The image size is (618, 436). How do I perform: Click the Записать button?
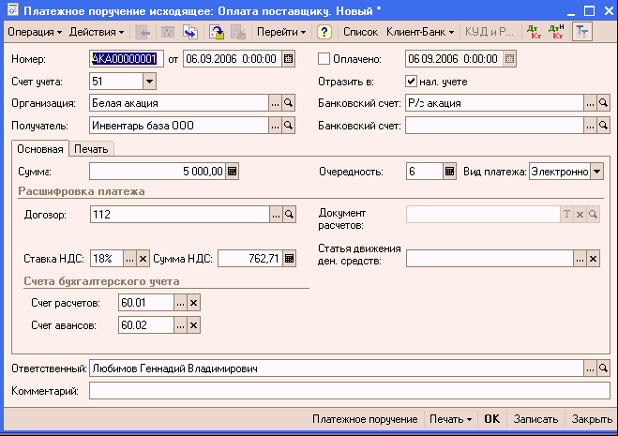coord(536,419)
